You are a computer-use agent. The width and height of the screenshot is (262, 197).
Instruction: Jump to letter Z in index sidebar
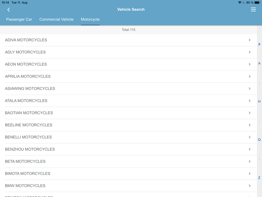coord(259,178)
